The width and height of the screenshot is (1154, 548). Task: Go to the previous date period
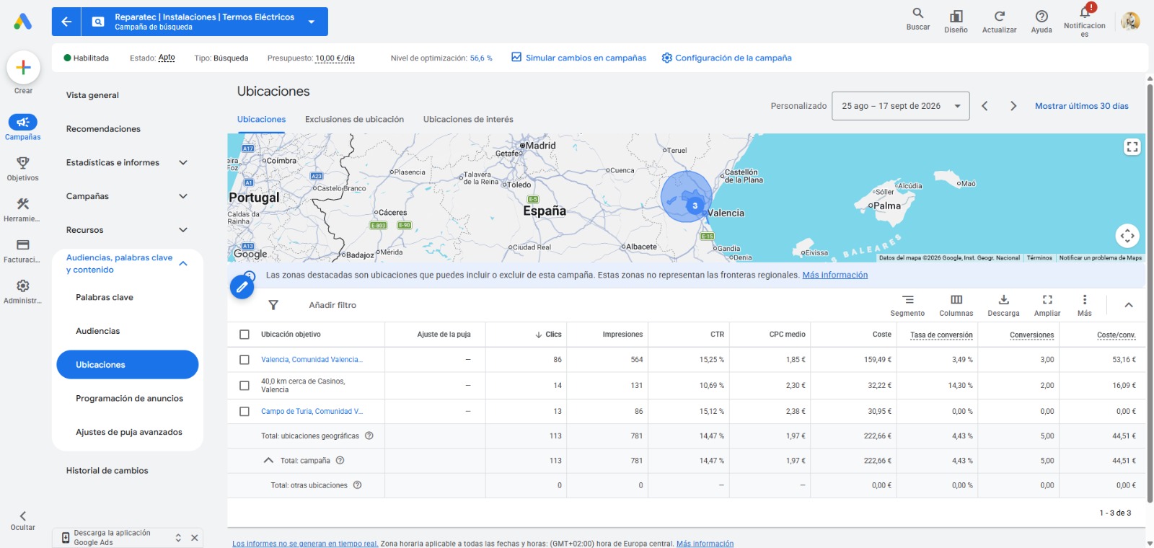(985, 106)
